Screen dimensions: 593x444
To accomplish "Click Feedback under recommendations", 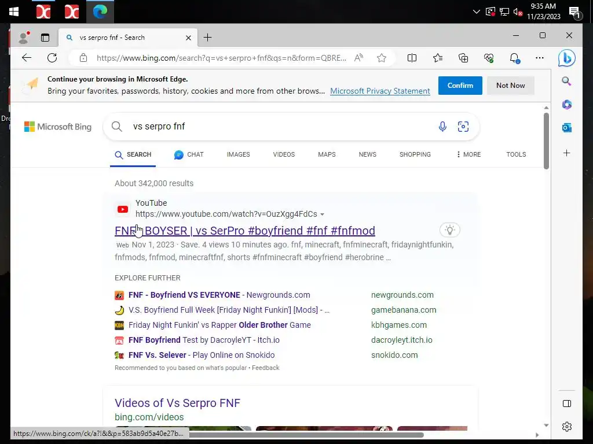I will tap(265, 368).
